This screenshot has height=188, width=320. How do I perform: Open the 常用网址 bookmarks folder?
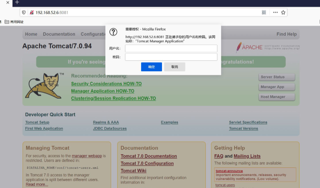tap(14, 22)
